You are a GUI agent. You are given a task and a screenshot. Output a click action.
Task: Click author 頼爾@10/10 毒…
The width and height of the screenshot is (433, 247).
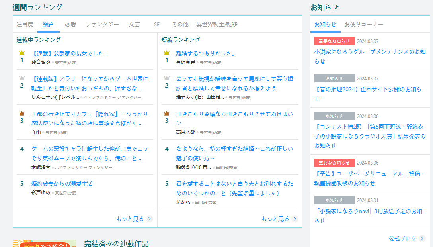[193, 167]
